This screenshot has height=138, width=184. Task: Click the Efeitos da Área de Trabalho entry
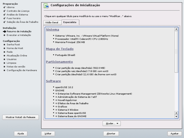(72, 103)
